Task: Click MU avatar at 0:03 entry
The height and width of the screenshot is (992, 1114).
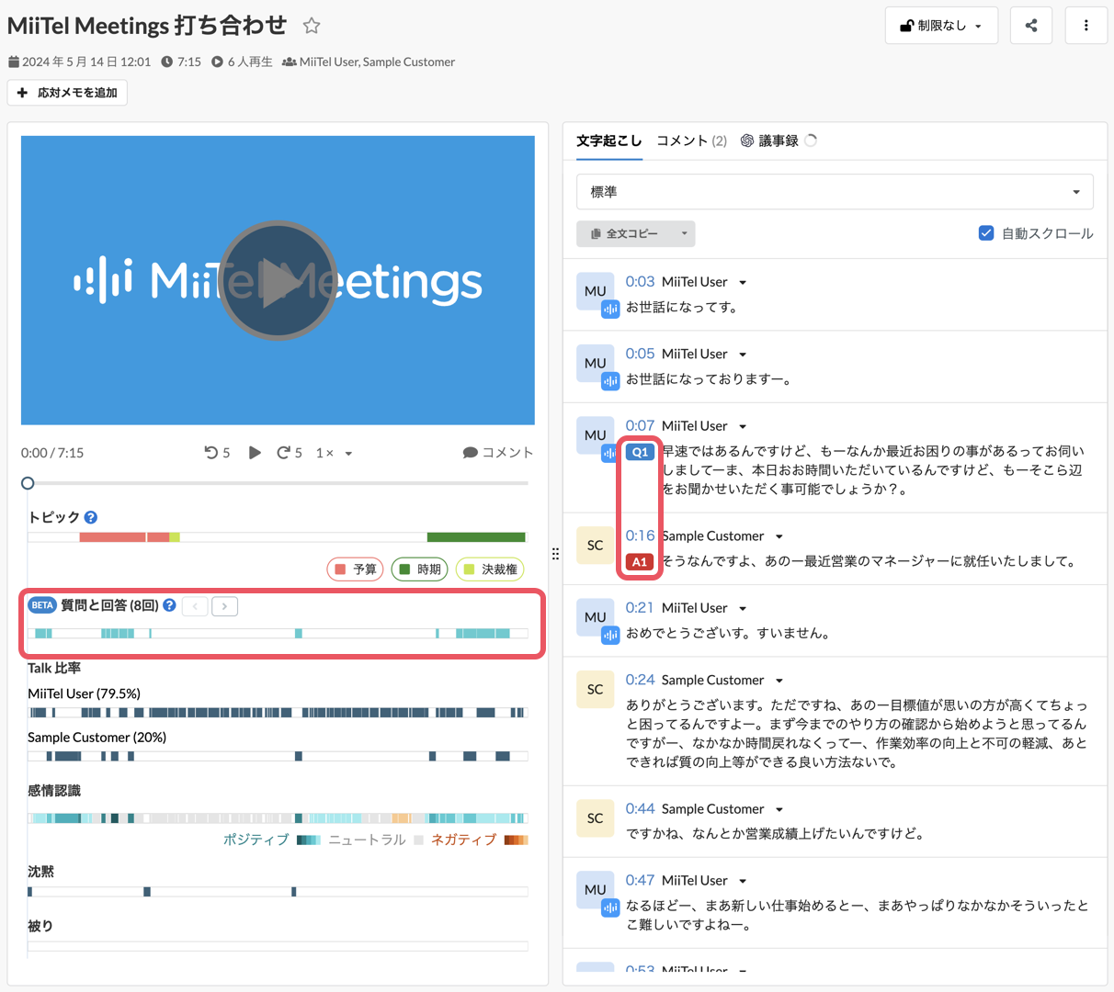Action: click(595, 291)
